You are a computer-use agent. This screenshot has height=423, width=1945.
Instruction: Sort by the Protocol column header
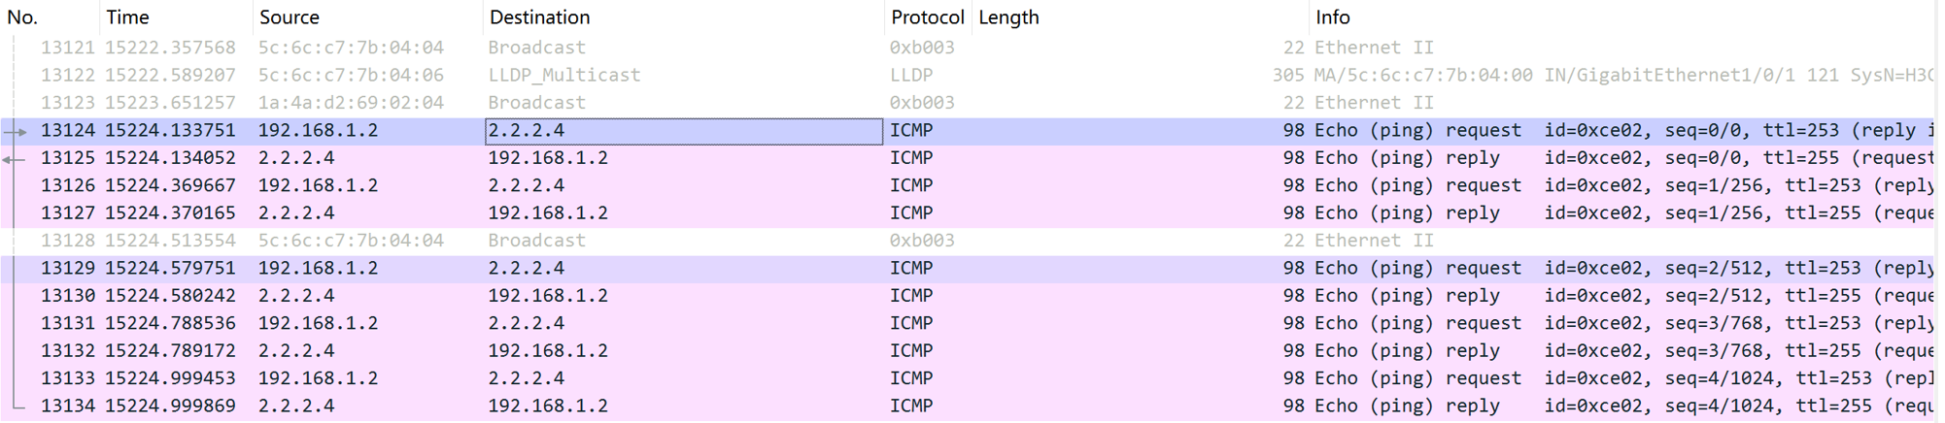click(928, 17)
